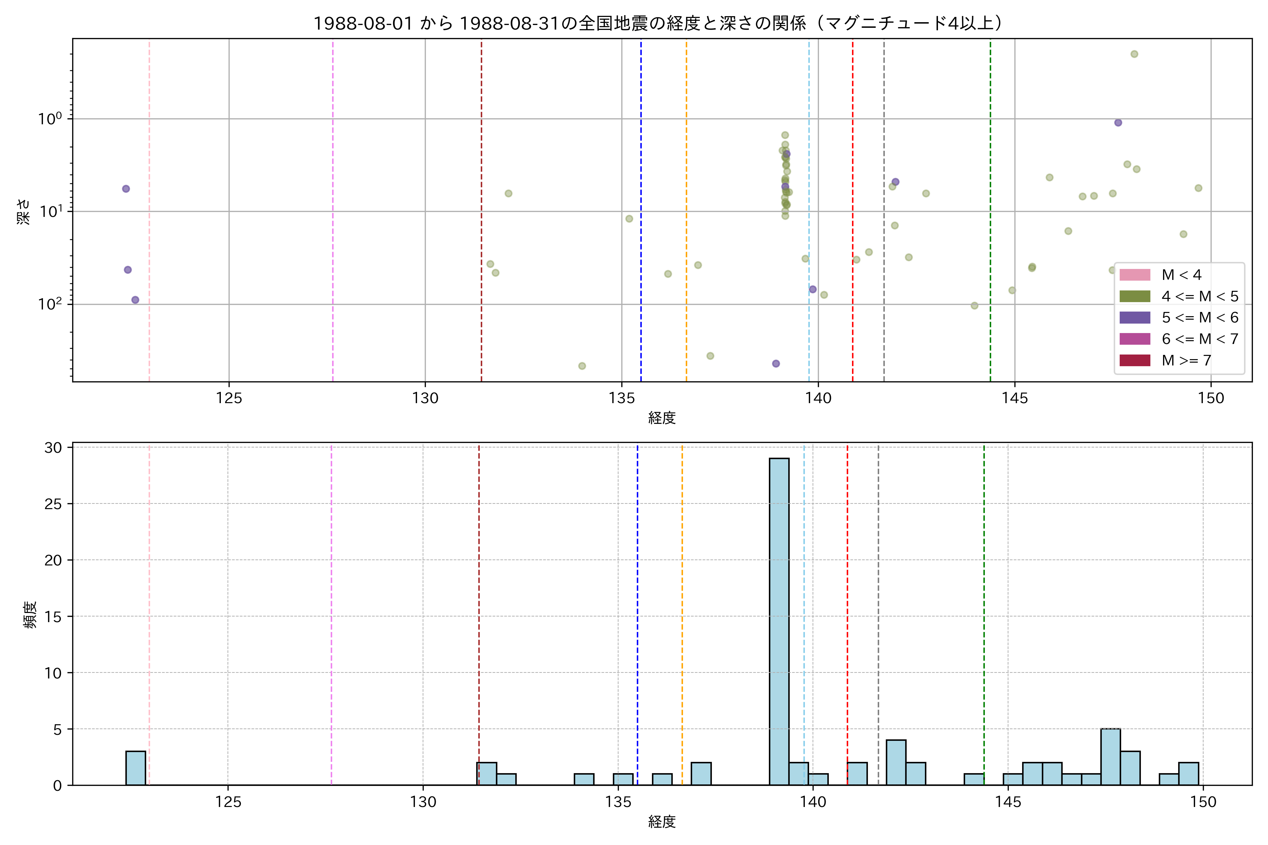Click the lowest purple point near longitude 139

(776, 364)
